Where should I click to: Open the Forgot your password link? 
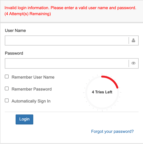click(112, 131)
